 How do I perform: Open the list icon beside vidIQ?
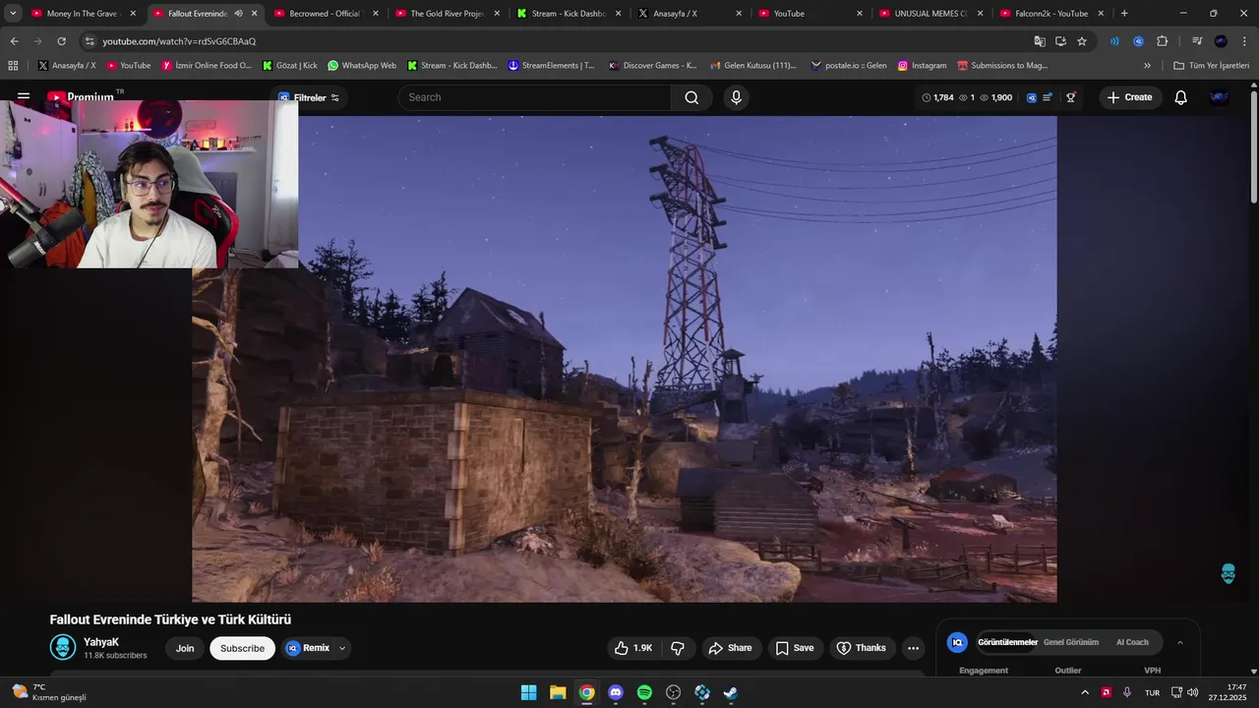(x=1048, y=97)
